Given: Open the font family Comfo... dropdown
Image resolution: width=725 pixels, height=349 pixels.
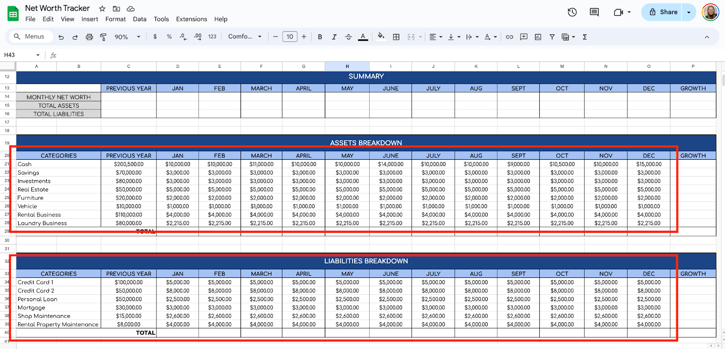Looking at the screenshot, I should [245, 37].
